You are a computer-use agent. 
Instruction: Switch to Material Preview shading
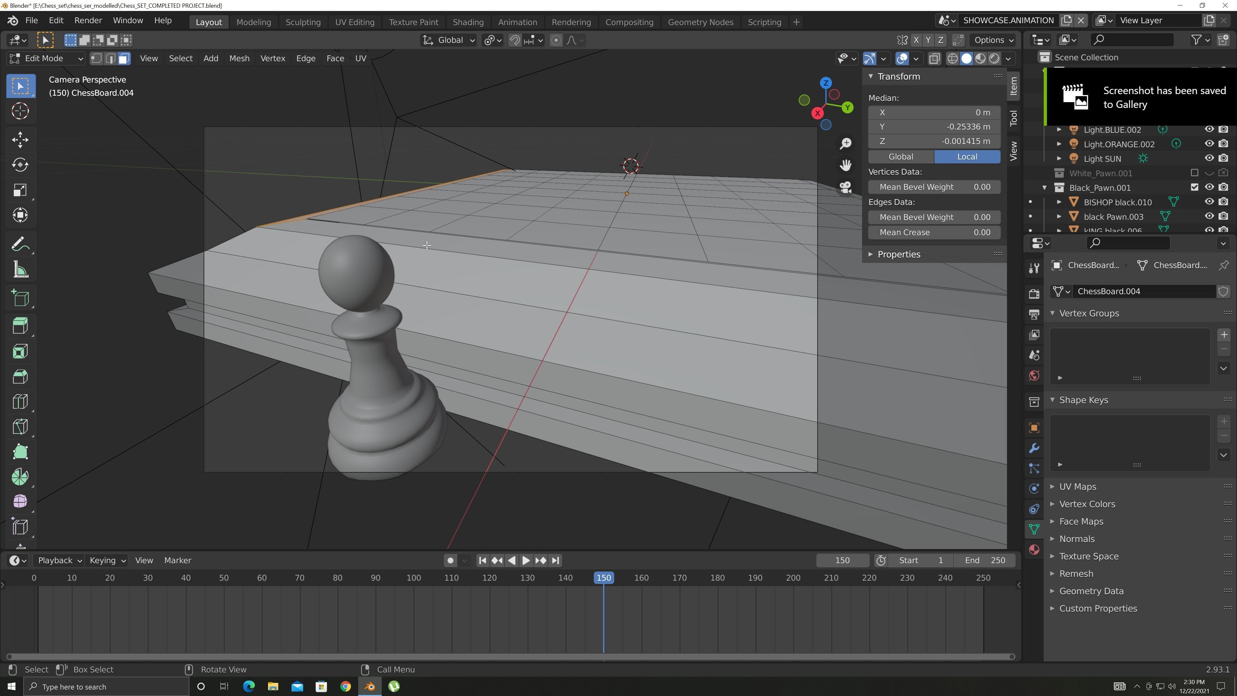click(x=980, y=59)
